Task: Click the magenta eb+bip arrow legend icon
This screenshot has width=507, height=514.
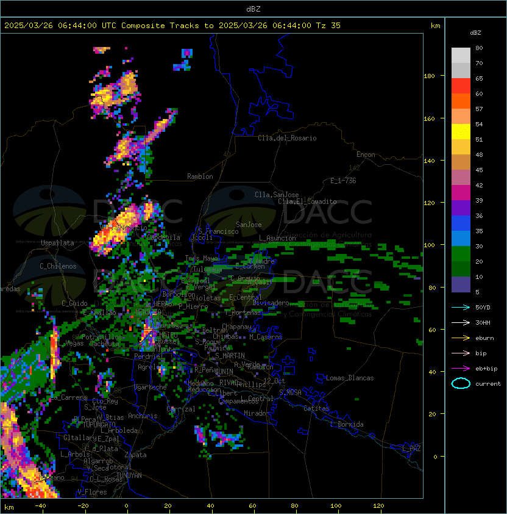Action: click(461, 369)
